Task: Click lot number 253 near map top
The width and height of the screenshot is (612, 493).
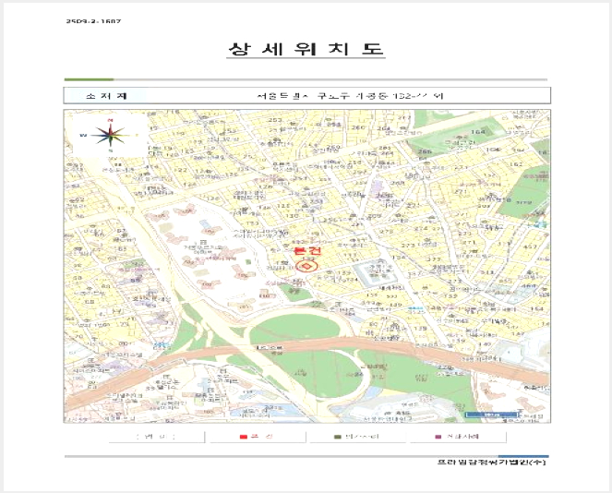Action: point(275,120)
